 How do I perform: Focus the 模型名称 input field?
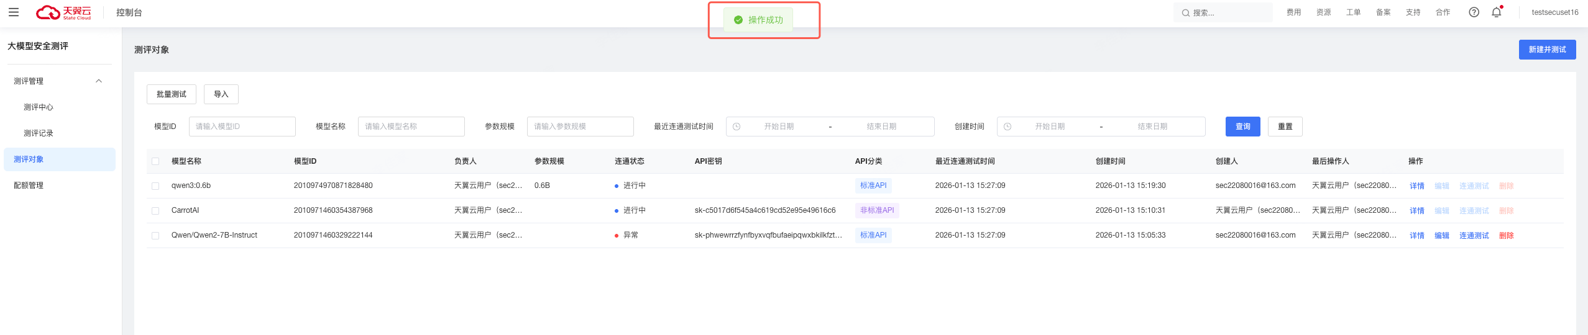[x=411, y=127]
